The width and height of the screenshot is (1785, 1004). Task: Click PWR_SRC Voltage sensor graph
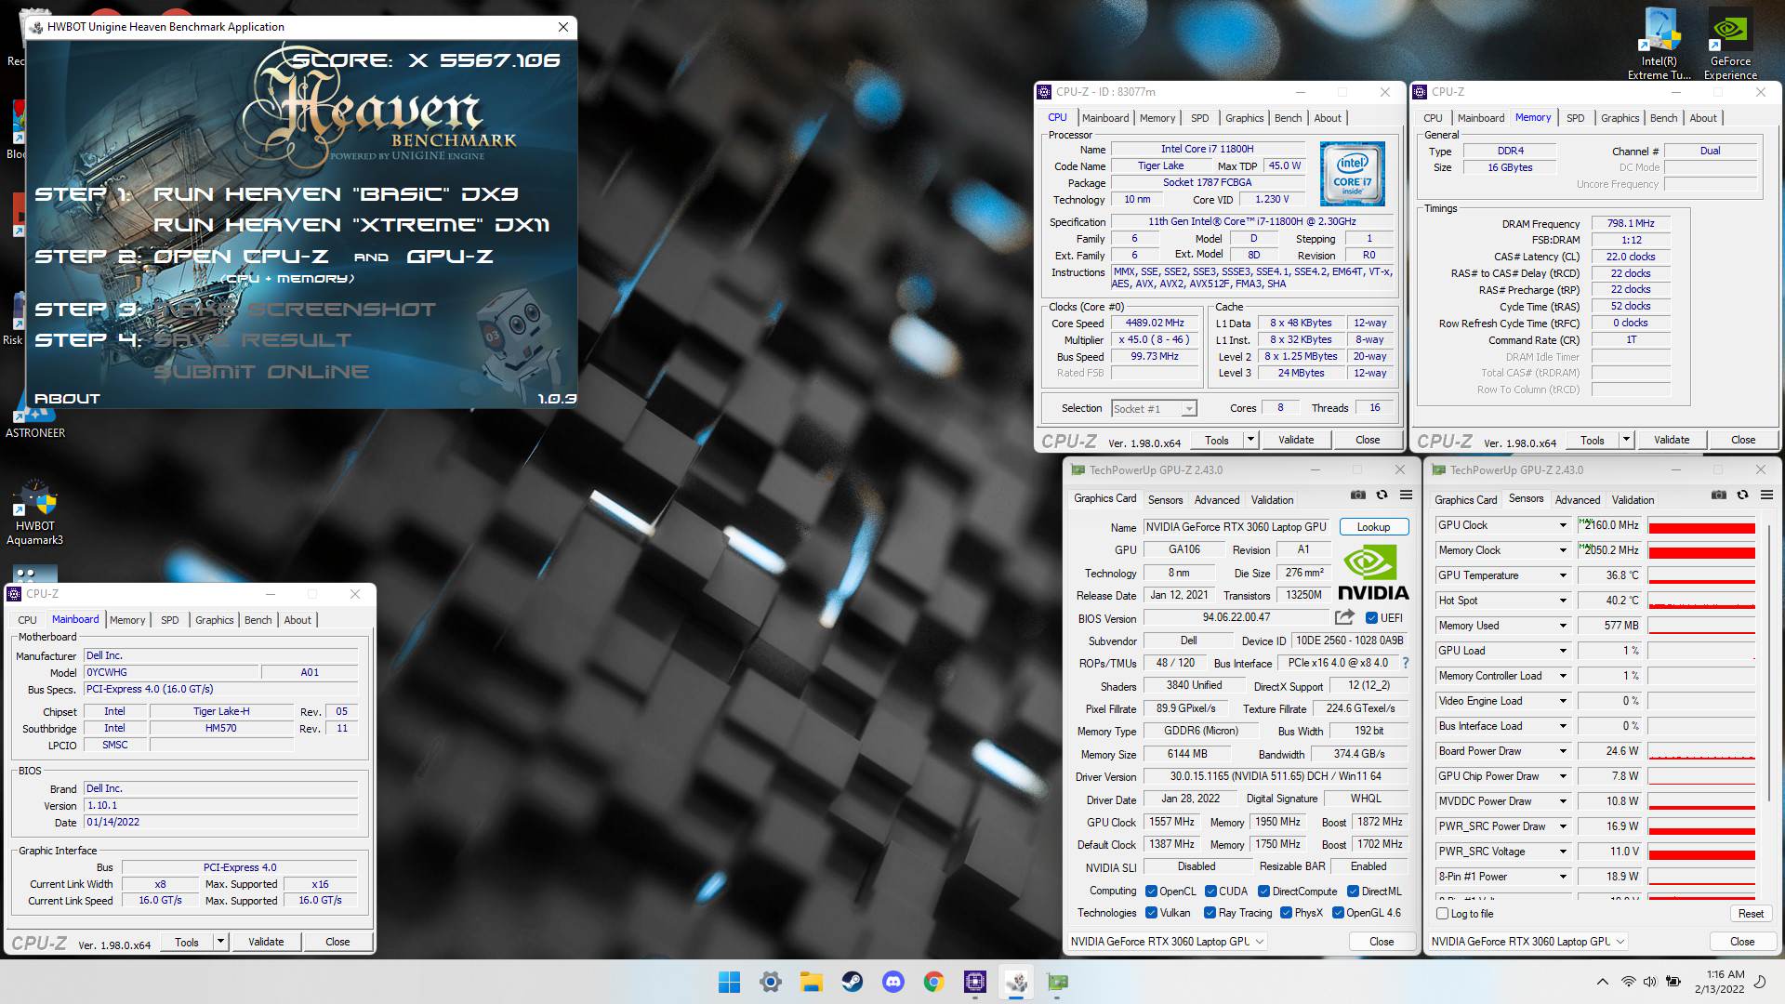tap(1701, 852)
